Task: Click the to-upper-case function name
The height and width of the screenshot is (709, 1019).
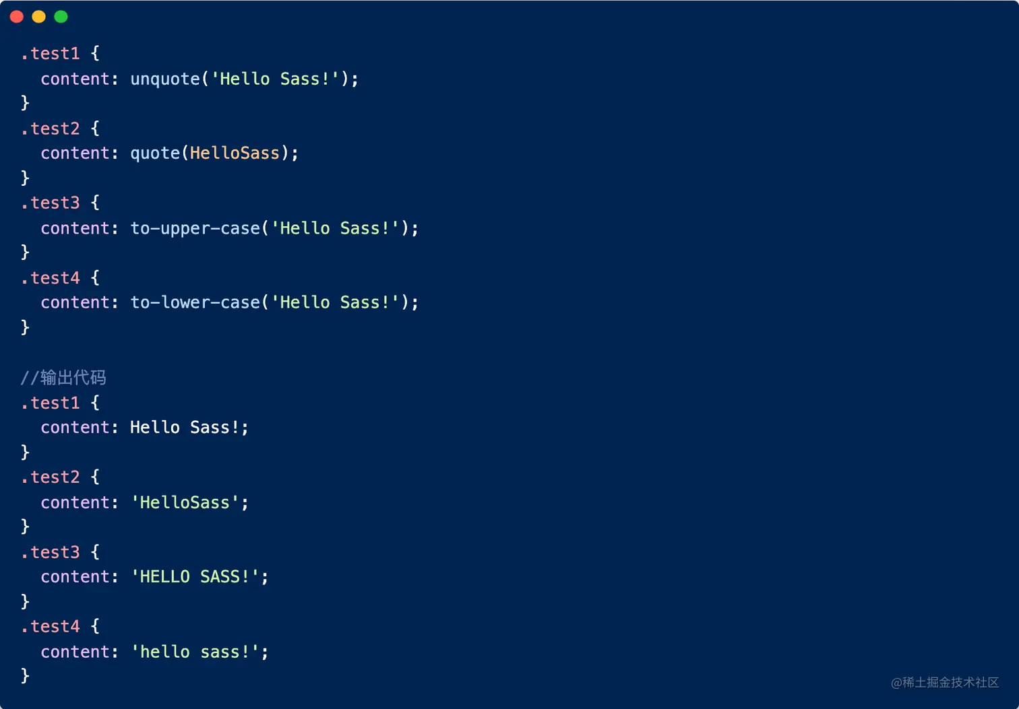Action: [x=195, y=228]
